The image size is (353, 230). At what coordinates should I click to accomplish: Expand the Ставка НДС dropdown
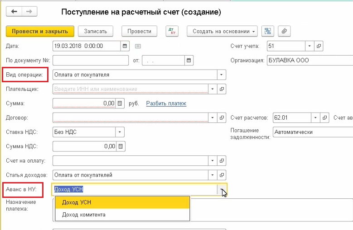[x=120, y=132]
